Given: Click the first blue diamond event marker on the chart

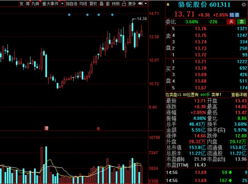Looking at the screenshot, I should pyautogui.click(x=69, y=15).
